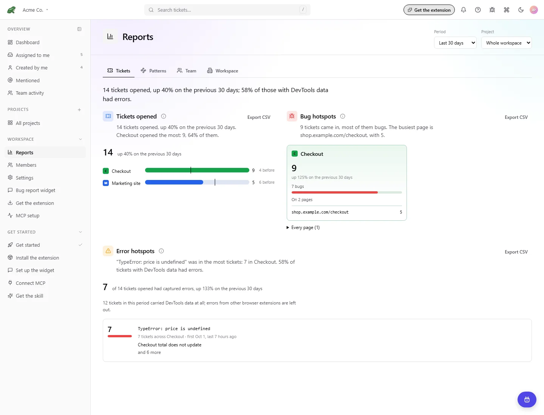Viewport: 544px width, 415px height.
Task: Switch to the Workspace tab
Action: [x=223, y=71]
